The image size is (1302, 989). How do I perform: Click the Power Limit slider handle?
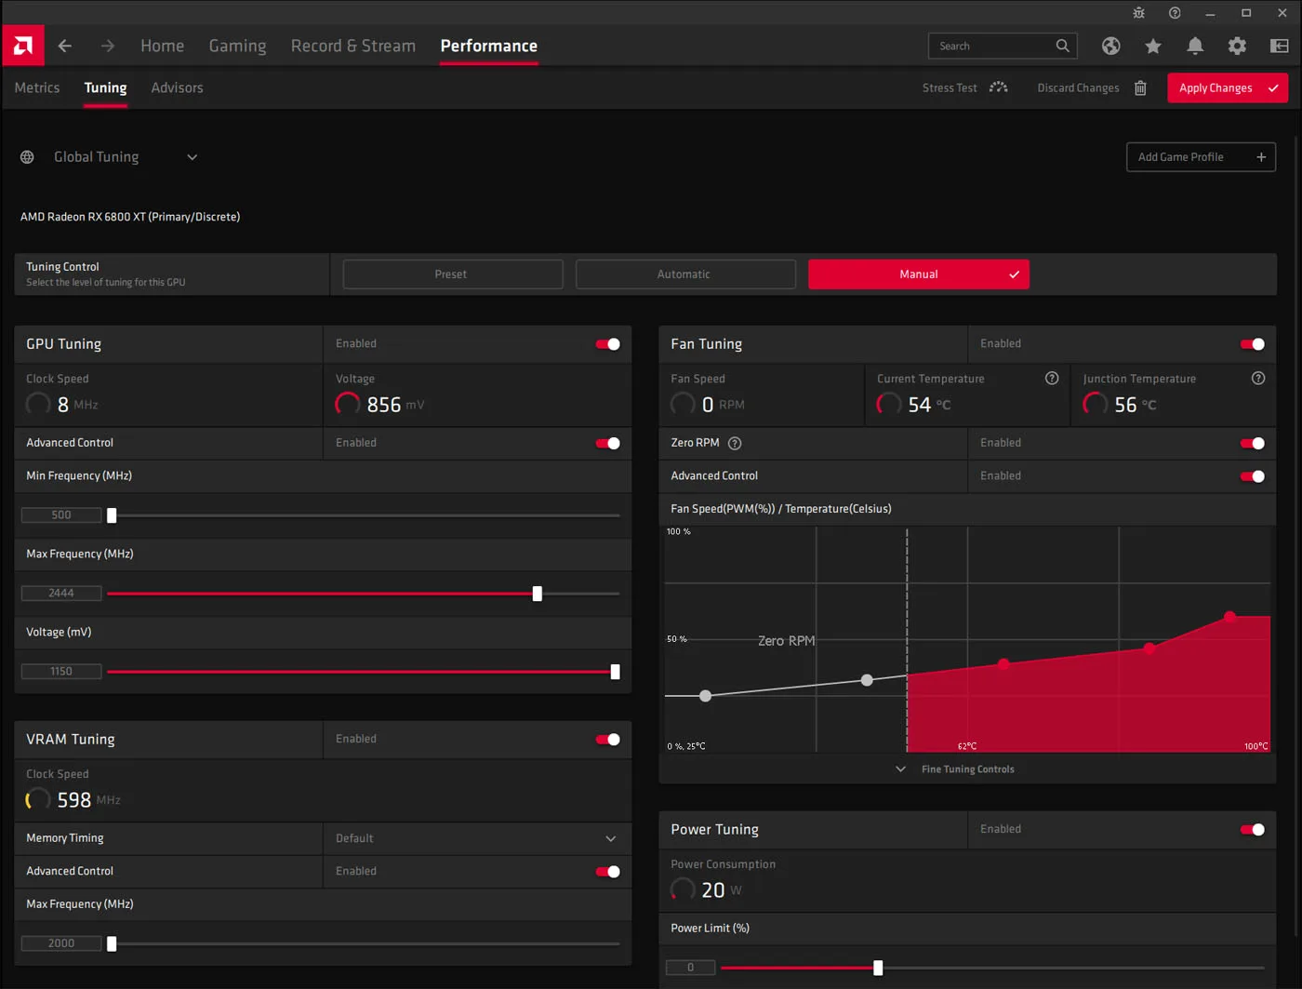878,968
